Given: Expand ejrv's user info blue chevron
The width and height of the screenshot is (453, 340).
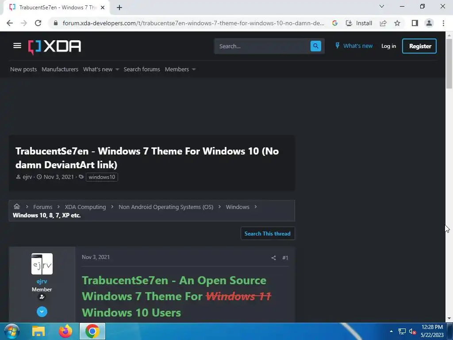Looking at the screenshot, I should [42, 312].
